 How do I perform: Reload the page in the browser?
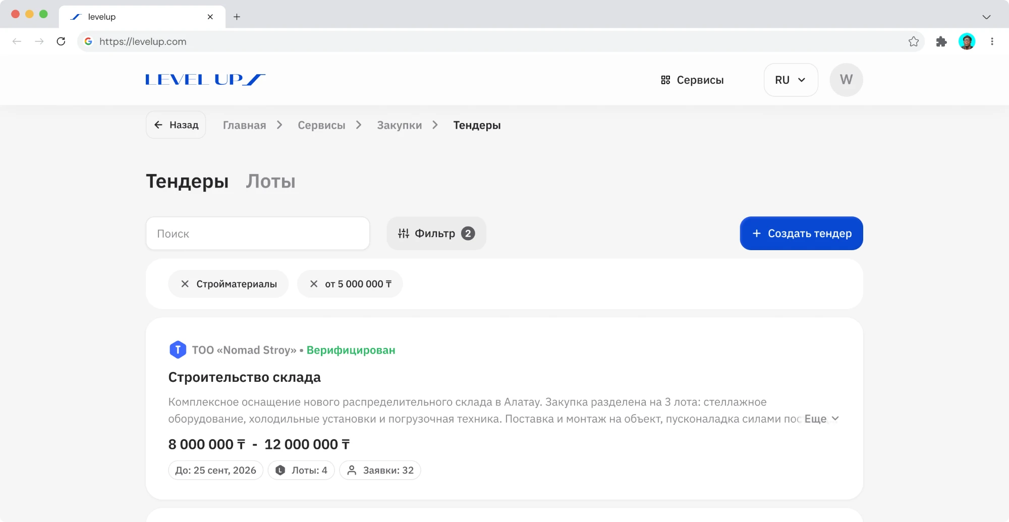(x=61, y=41)
